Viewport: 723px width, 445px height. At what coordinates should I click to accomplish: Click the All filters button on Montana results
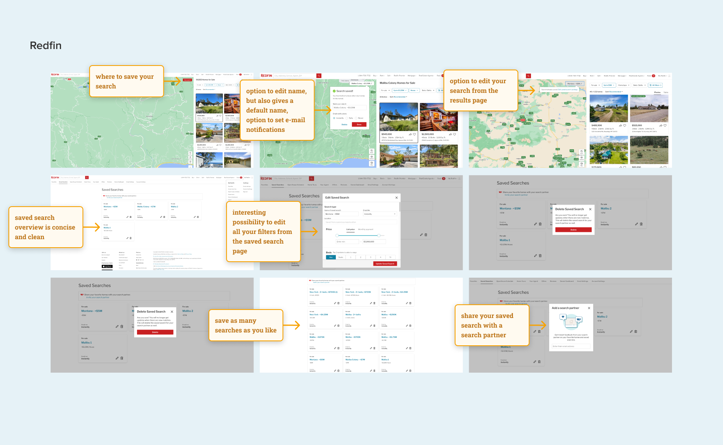coord(655,85)
